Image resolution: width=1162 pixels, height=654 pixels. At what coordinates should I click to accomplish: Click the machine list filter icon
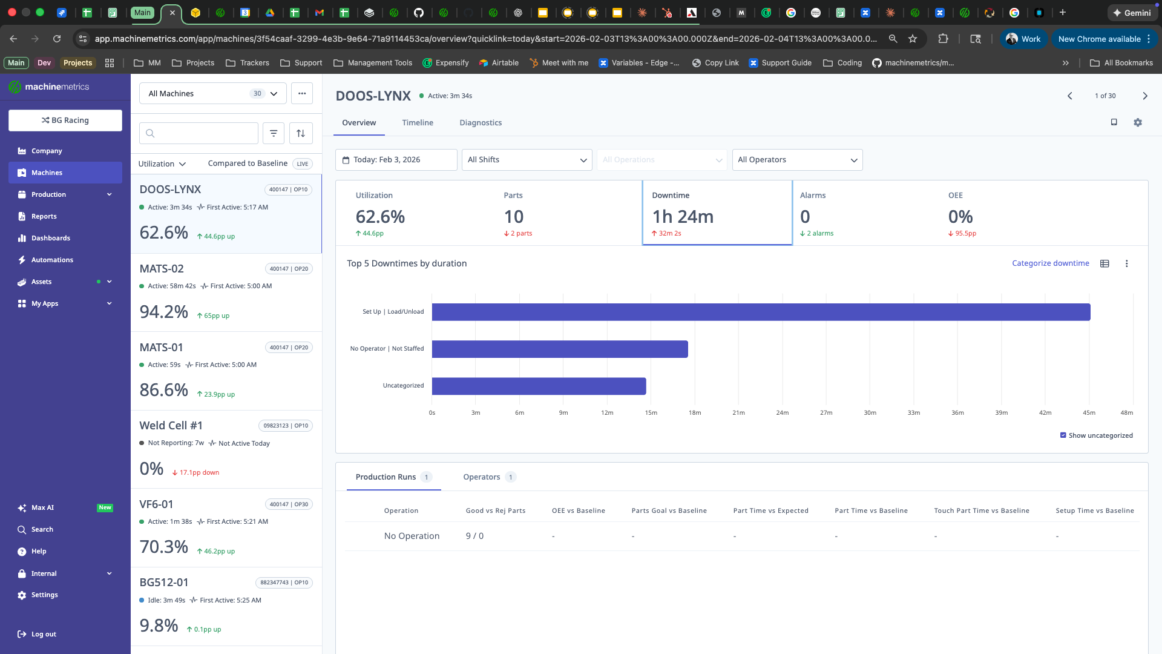tap(274, 133)
